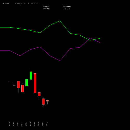Click the open value O: 21.00

(x=45, y=9)
